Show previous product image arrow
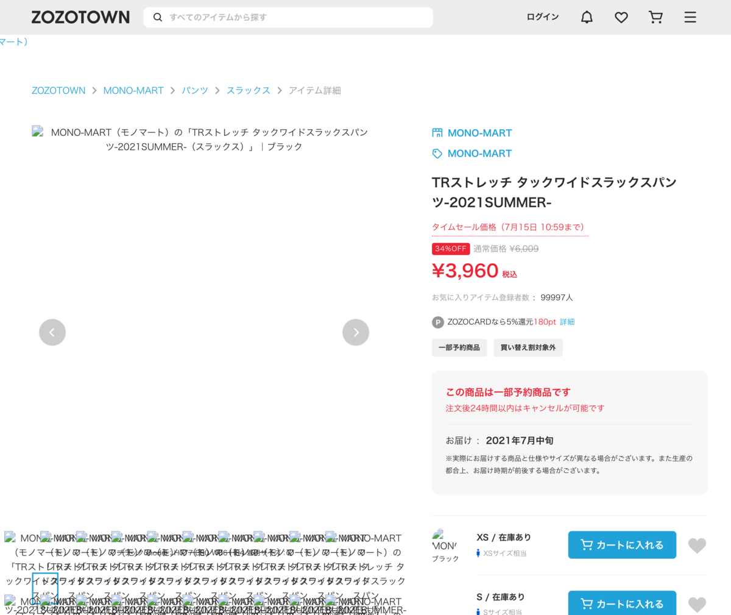Screen dimensions: 731x615 coord(52,332)
